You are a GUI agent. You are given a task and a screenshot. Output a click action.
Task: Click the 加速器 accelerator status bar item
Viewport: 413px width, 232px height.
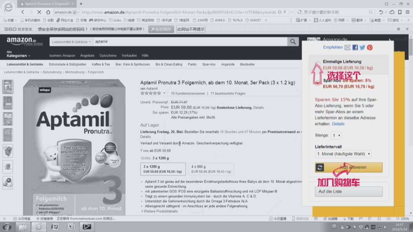[330, 219]
